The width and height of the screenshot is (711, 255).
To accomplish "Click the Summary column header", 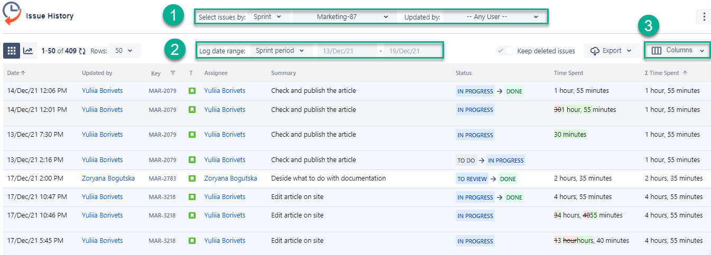I will pyautogui.click(x=283, y=73).
